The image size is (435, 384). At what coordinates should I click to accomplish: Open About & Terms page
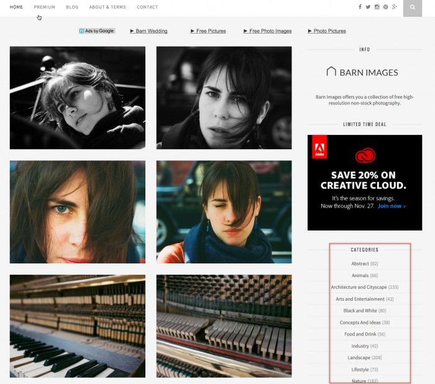tap(108, 7)
